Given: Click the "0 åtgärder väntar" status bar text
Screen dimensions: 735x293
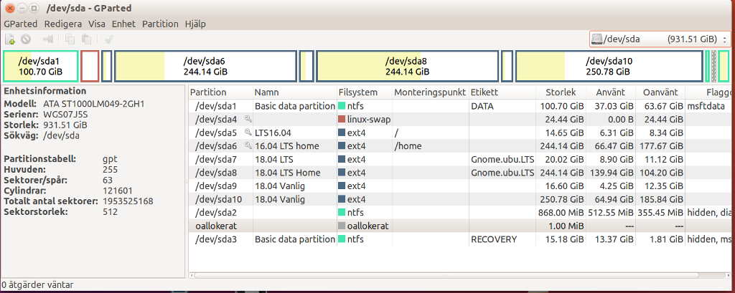Looking at the screenshot, I should point(37,284).
